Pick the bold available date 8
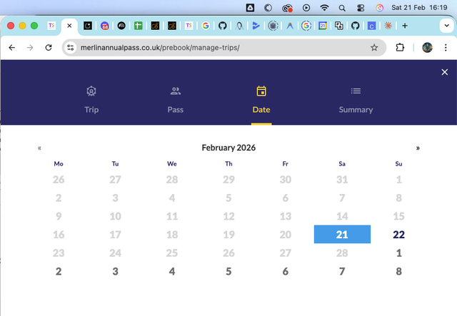Image resolution: width=457 pixels, height=316 pixels. point(398,272)
